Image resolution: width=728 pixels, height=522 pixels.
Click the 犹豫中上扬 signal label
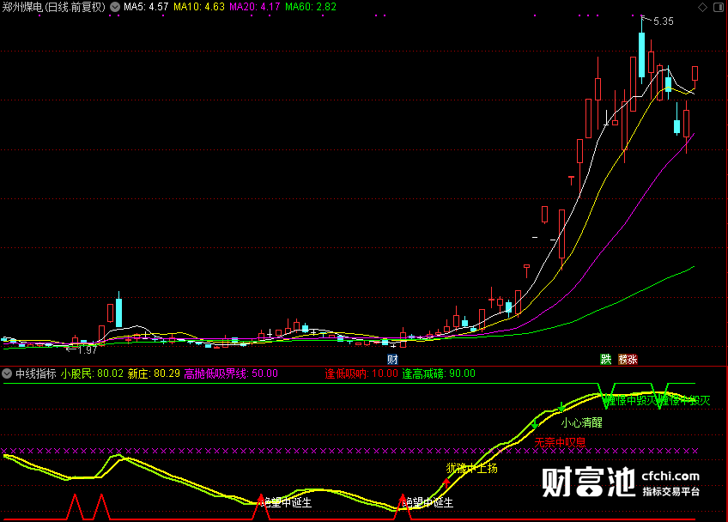point(471,468)
